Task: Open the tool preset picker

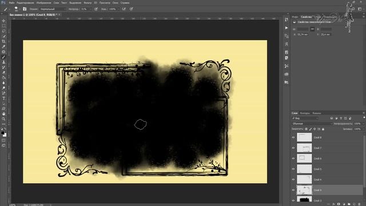Action: (6, 9)
